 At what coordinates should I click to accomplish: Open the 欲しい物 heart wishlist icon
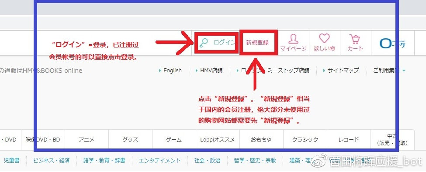324,39
